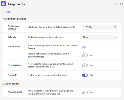The height and width of the screenshot is (100, 124).
Task: Edit the notification channel
Action: pyautogui.click(x=84, y=47)
